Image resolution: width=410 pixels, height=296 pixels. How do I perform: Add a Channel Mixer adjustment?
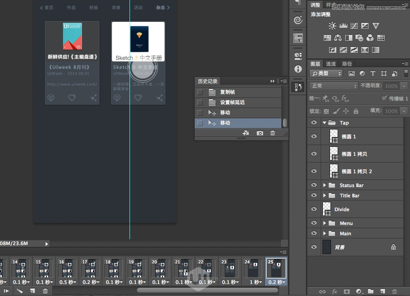[x=370, y=38]
